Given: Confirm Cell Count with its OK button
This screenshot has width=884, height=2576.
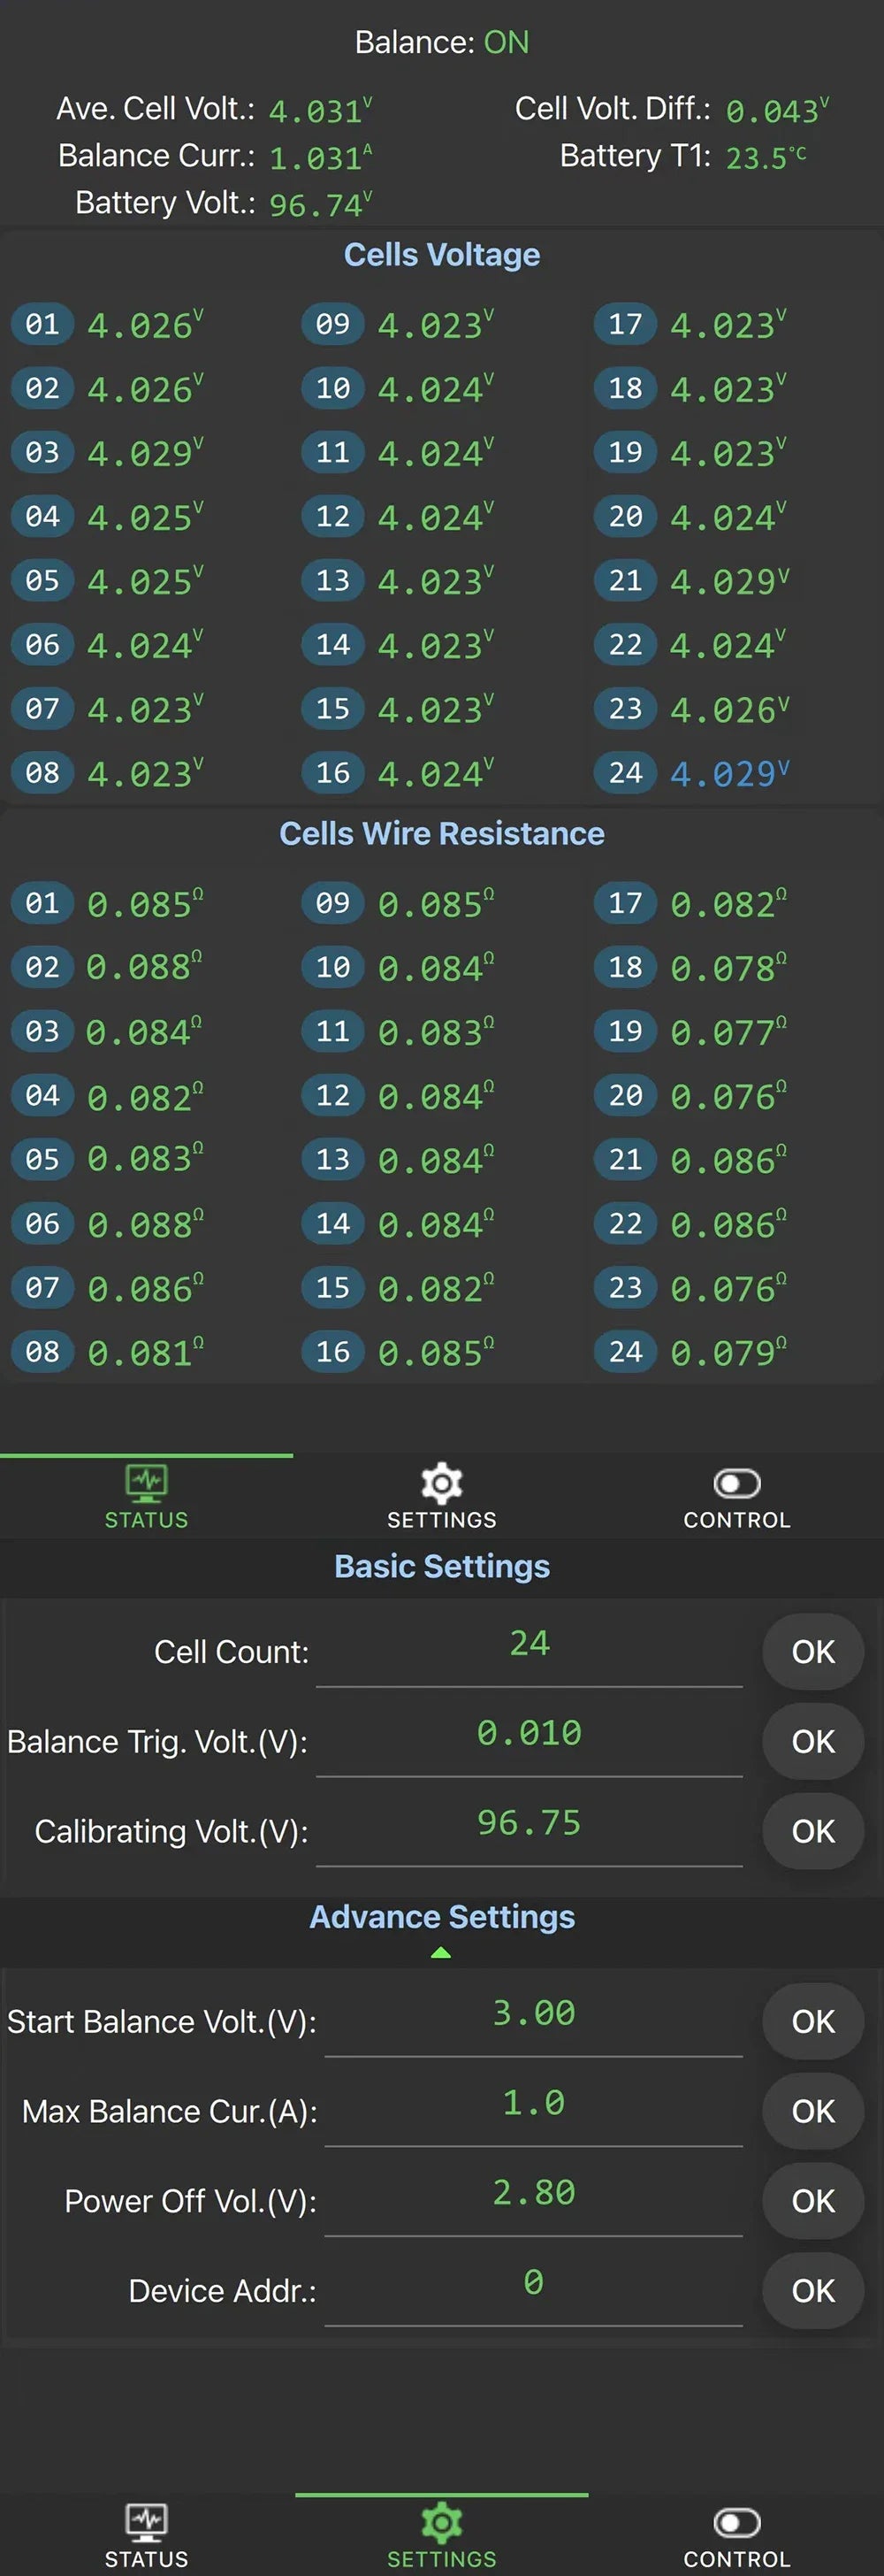Looking at the screenshot, I should [x=813, y=1651].
